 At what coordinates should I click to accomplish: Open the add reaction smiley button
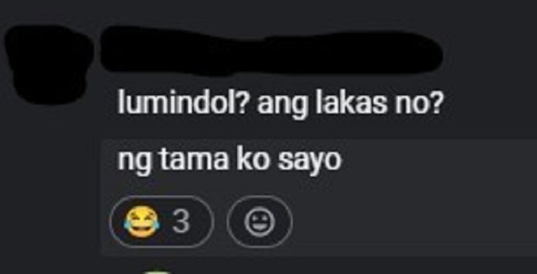[x=260, y=222]
